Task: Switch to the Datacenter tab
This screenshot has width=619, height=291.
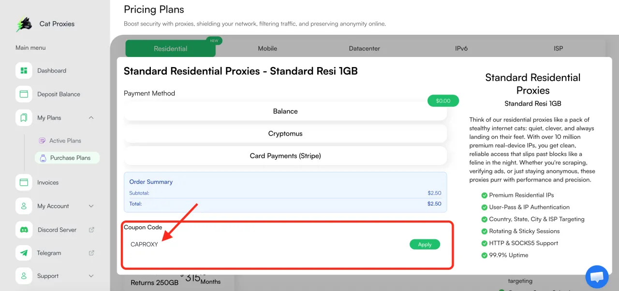Action: tap(364, 48)
